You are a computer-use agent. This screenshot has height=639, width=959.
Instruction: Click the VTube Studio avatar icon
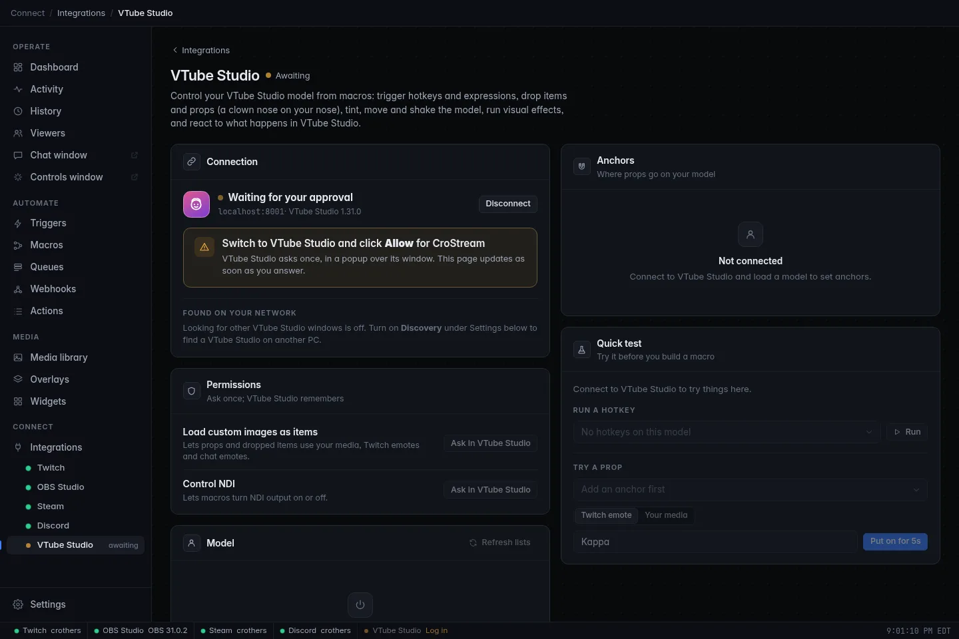[x=196, y=204]
